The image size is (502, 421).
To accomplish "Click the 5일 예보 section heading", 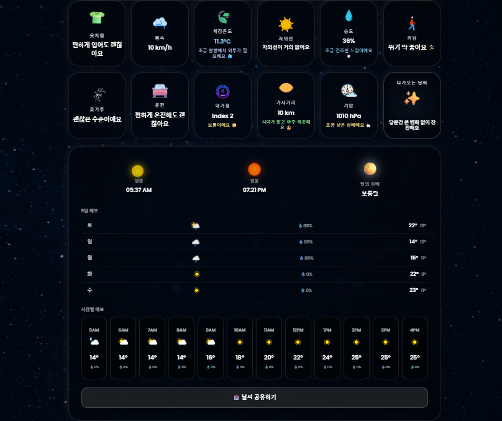I will 89,210.
